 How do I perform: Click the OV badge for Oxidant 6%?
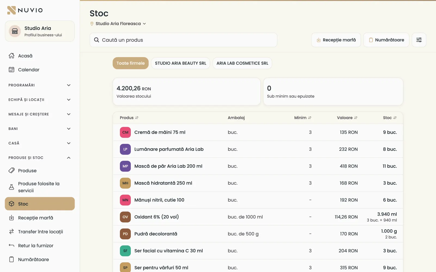tap(125, 217)
